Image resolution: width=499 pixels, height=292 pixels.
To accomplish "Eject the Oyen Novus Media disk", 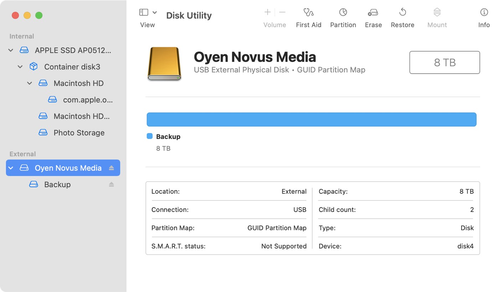I will [x=112, y=168].
